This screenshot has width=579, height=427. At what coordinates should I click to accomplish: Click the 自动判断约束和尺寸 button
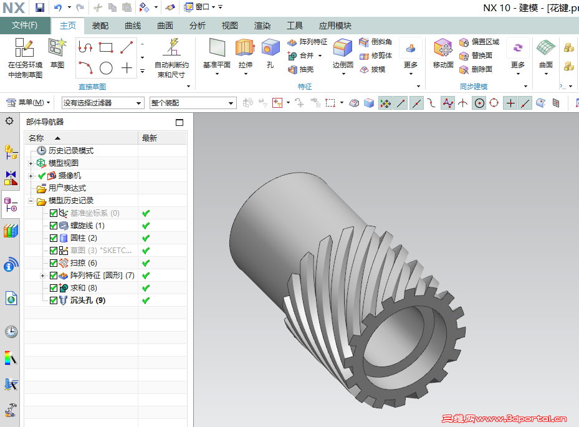pos(172,58)
